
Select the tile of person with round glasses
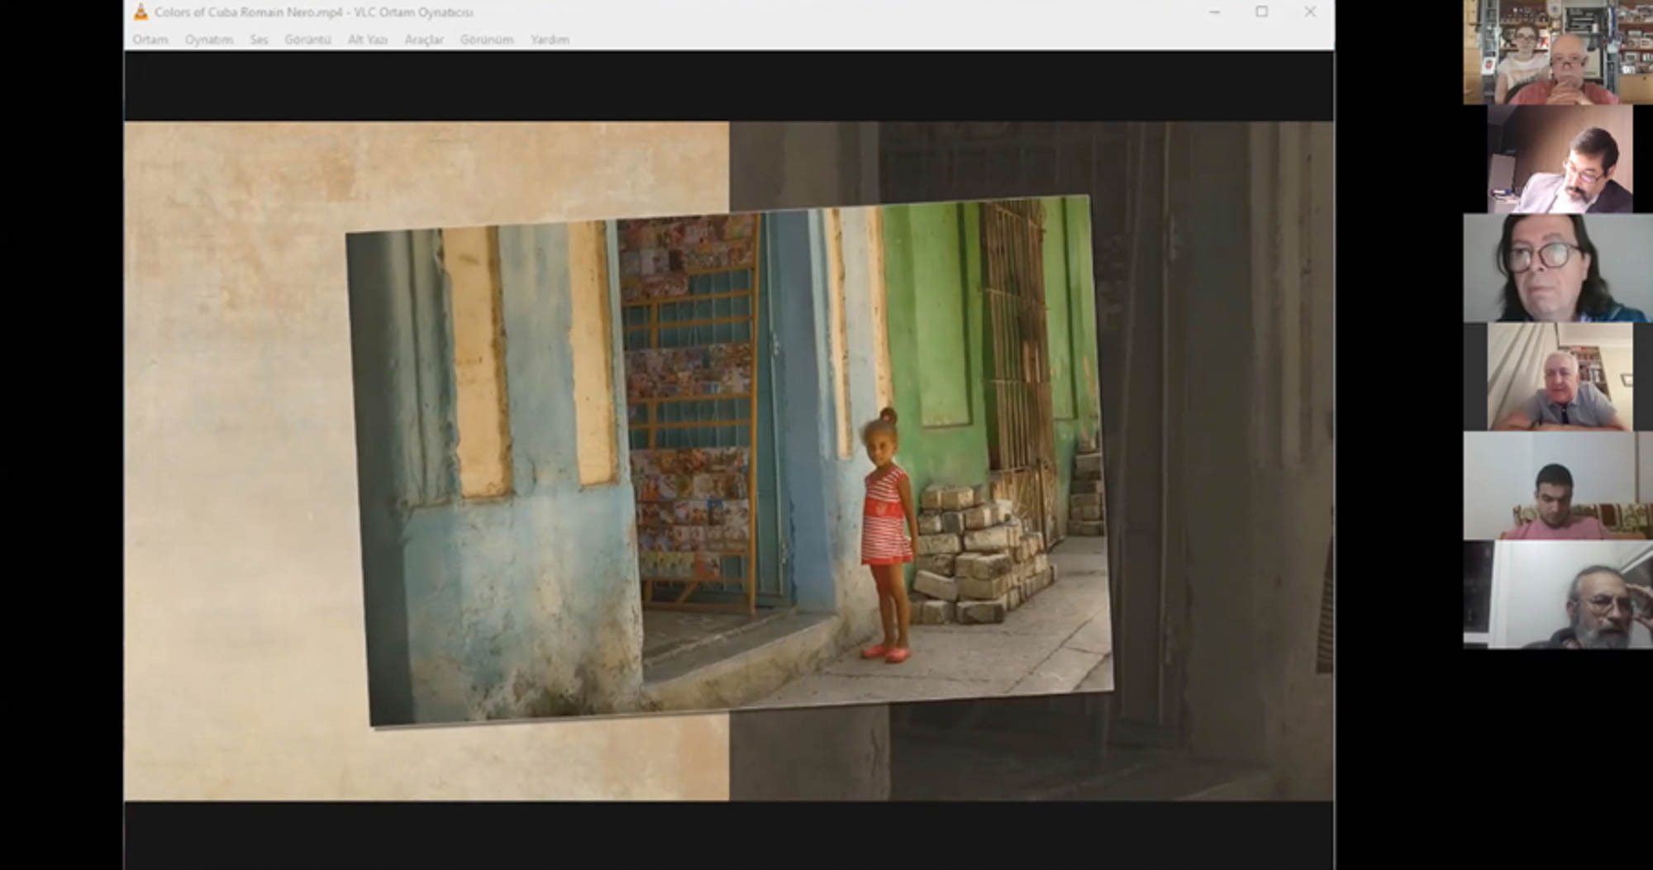[1557, 268]
